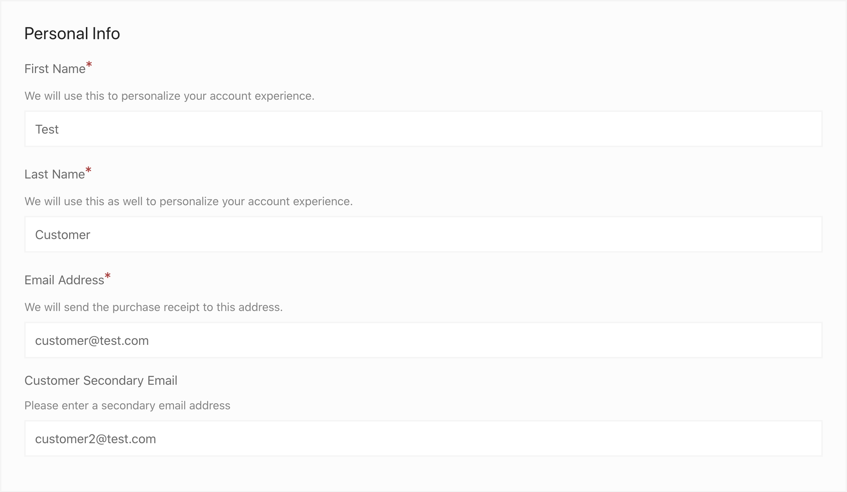Click the Last Name label
The height and width of the screenshot is (492, 847).
[55, 174]
